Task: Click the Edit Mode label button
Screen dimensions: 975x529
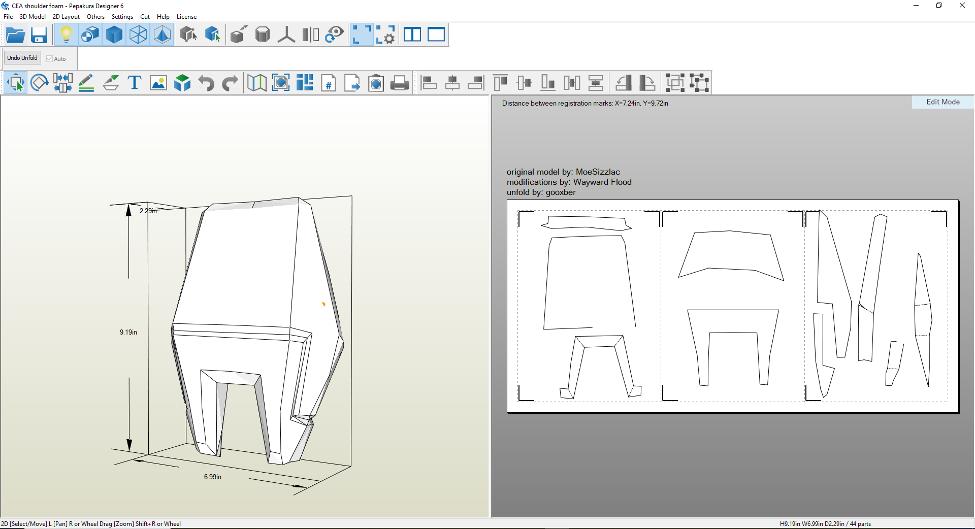Action: click(942, 102)
